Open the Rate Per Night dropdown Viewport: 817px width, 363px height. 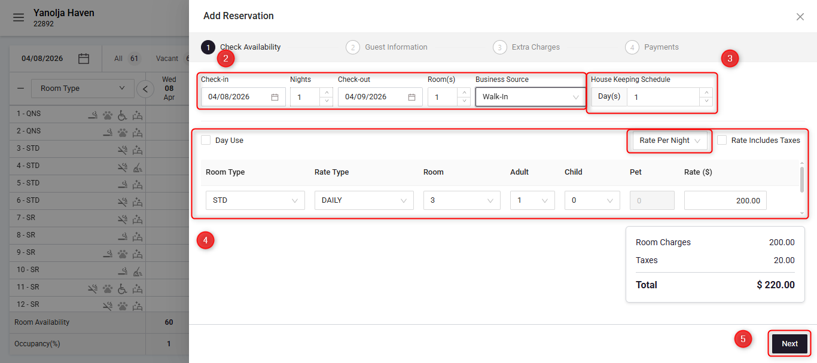tap(670, 141)
